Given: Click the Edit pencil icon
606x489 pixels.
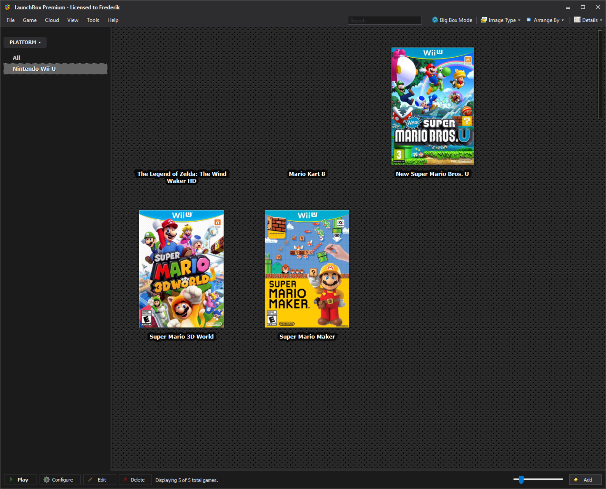Looking at the screenshot, I should (90, 480).
